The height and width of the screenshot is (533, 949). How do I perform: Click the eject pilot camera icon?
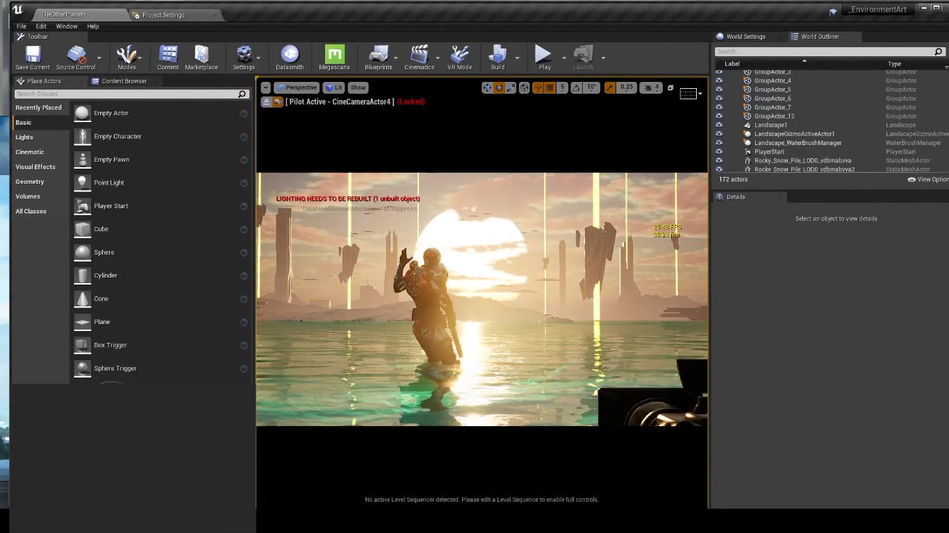(x=266, y=102)
